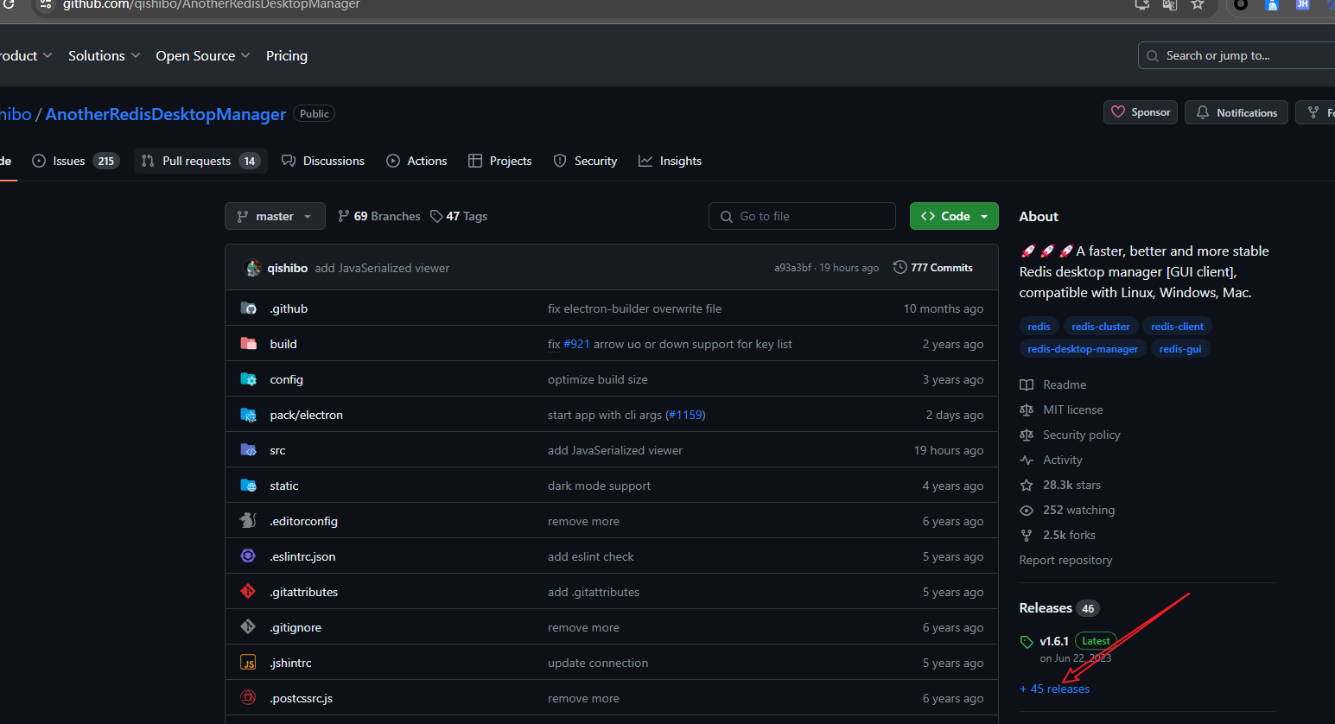Go to the Pricing page
The width and height of the screenshot is (1335, 724).
point(287,55)
